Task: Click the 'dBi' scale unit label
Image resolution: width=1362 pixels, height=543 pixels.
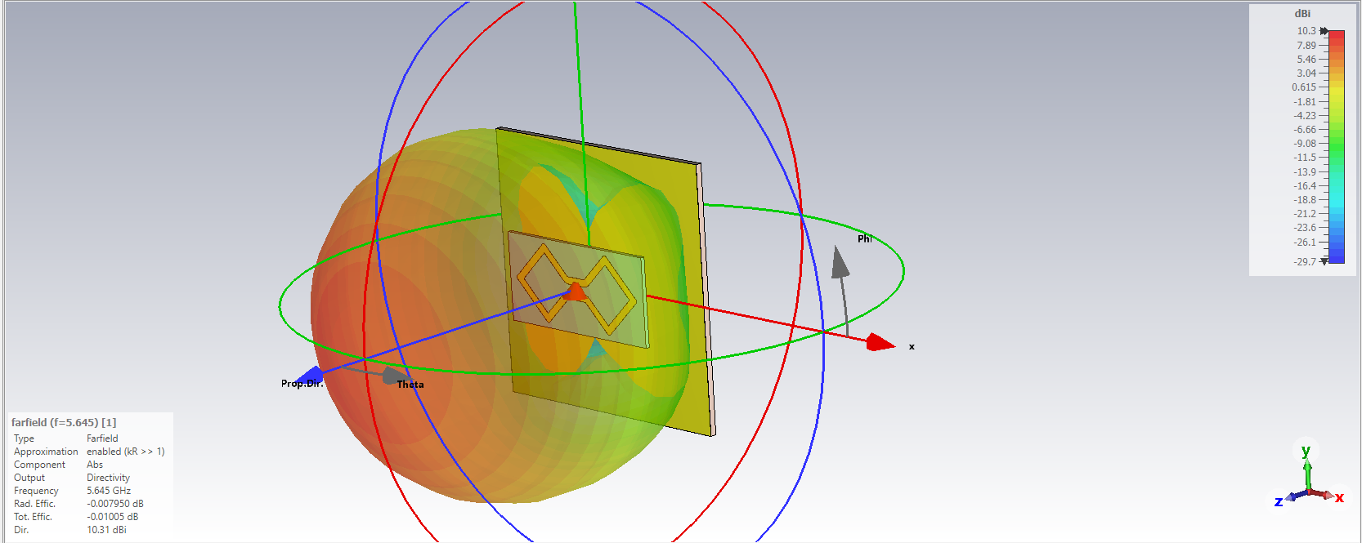Action: pyautogui.click(x=1302, y=13)
